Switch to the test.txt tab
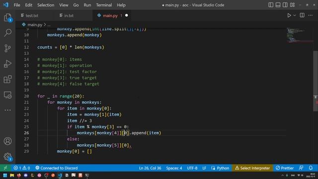Image resolution: width=318 pixels, height=179 pixels. click(x=32, y=15)
